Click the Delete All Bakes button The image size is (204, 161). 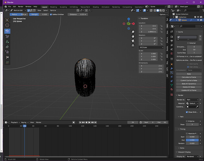pos(189,87)
